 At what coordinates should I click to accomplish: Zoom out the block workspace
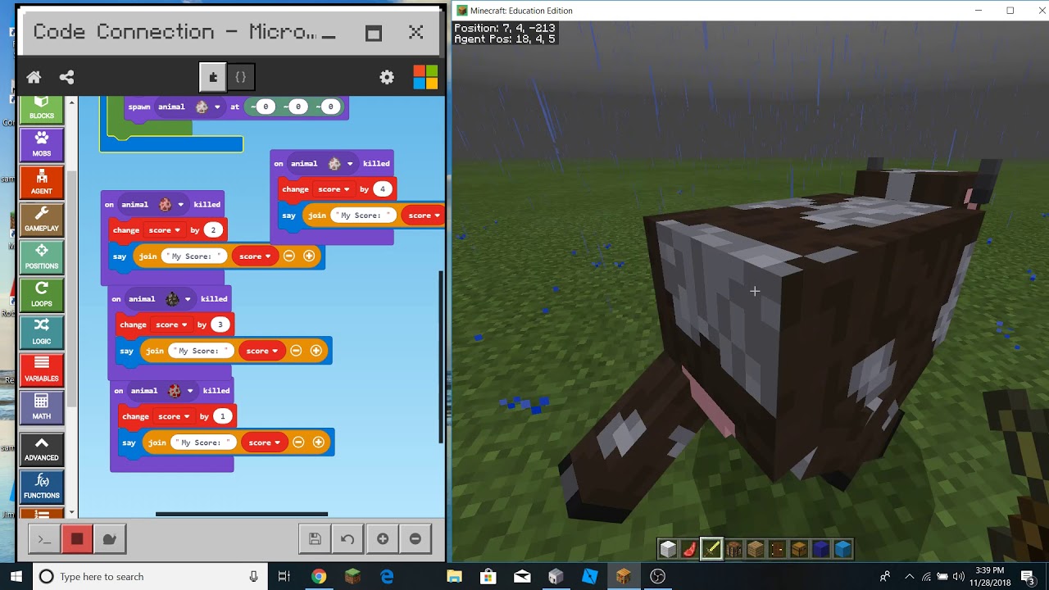tap(416, 538)
